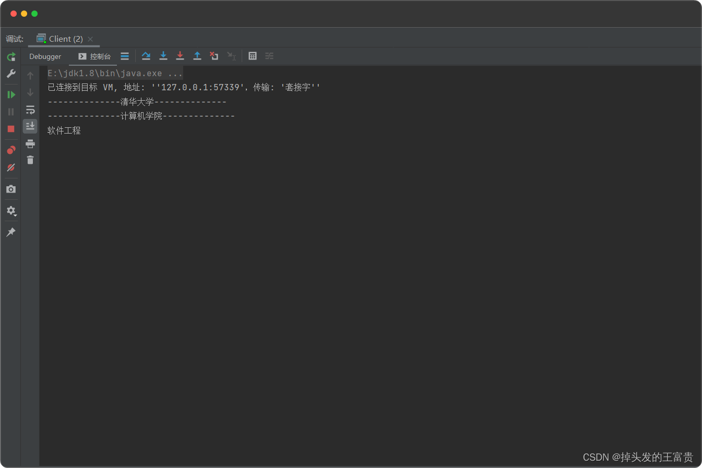The width and height of the screenshot is (702, 468).
Task: Click the VM connected 127.0.0.1:57339 line
Action: tap(184, 87)
